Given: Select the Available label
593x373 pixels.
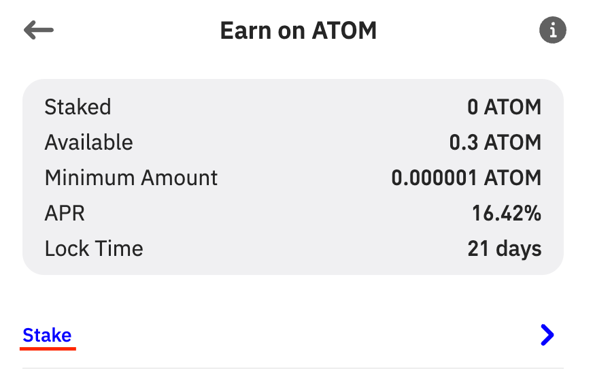Looking at the screenshot, I should tap(88, 142).
